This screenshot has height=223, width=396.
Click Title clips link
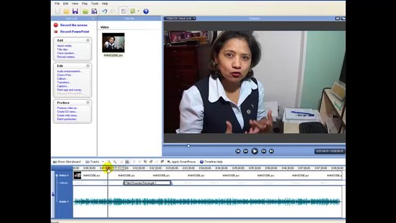tap(62, 50)
